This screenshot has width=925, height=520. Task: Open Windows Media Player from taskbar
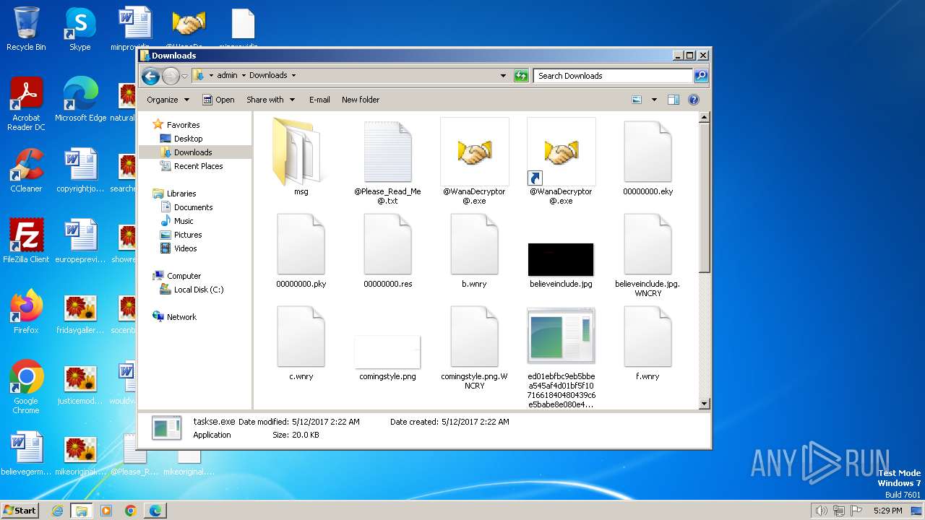(106, 511)
